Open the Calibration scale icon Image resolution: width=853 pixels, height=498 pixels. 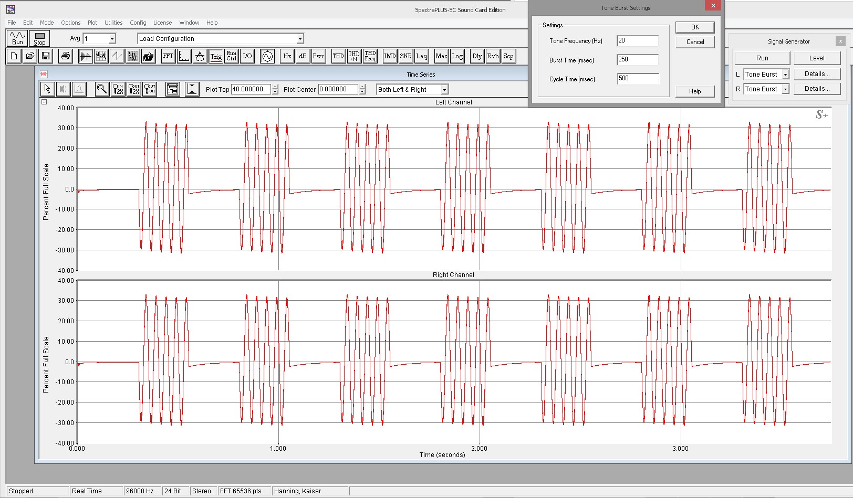click(x=200, y=56)
